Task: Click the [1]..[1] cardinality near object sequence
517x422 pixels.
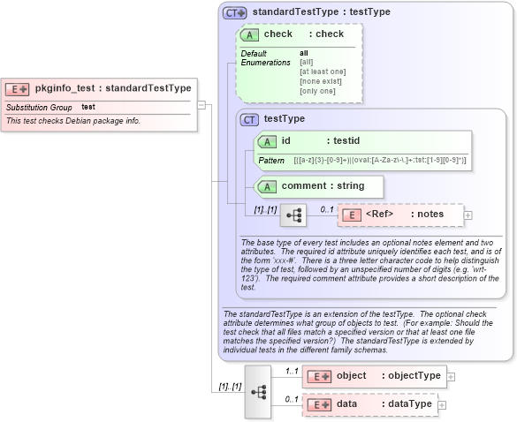Action: click(230, 387)
